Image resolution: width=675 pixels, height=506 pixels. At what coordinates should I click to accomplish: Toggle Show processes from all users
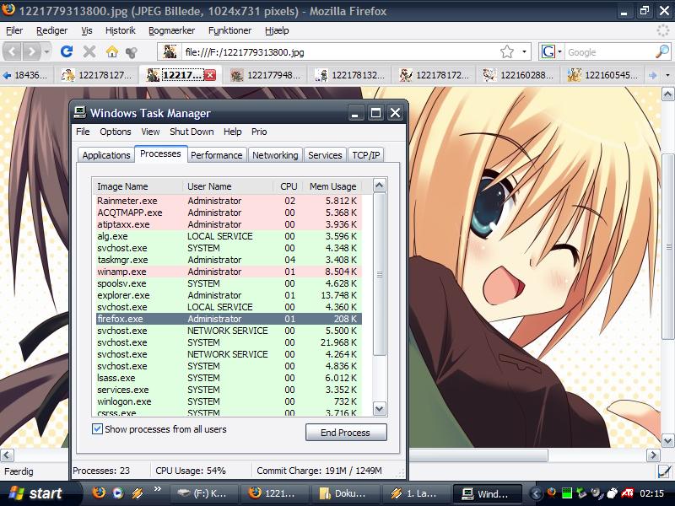pyautogui.click(x=98, y=429)
